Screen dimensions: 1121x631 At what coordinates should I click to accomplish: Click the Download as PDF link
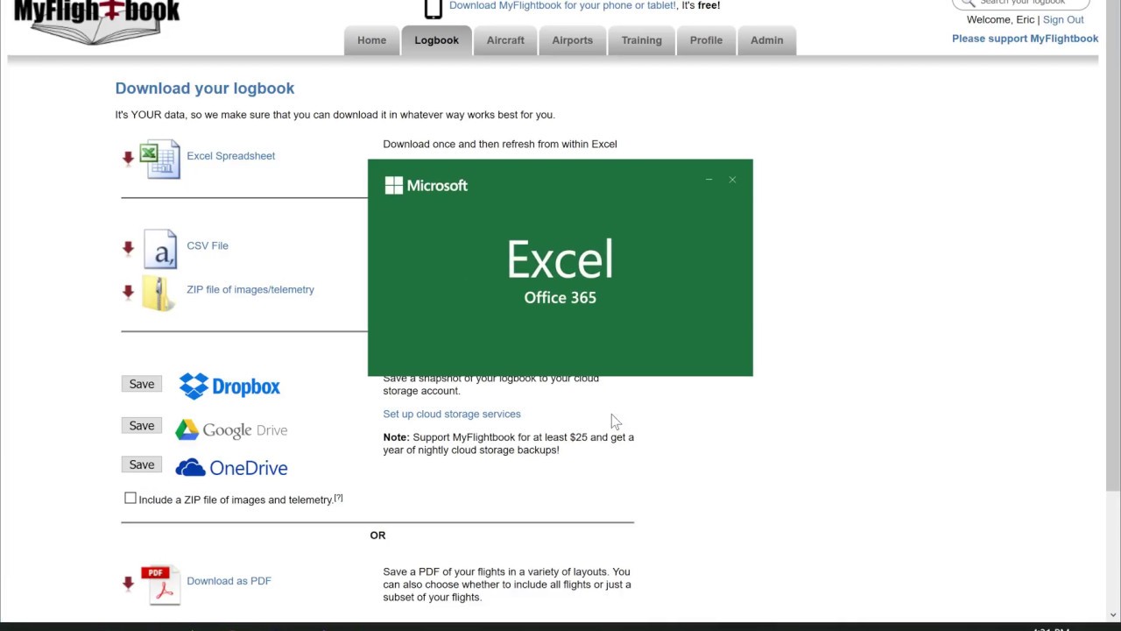click(x=229, y=581)
